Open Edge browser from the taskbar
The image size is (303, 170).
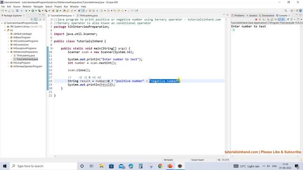point(131,166)
